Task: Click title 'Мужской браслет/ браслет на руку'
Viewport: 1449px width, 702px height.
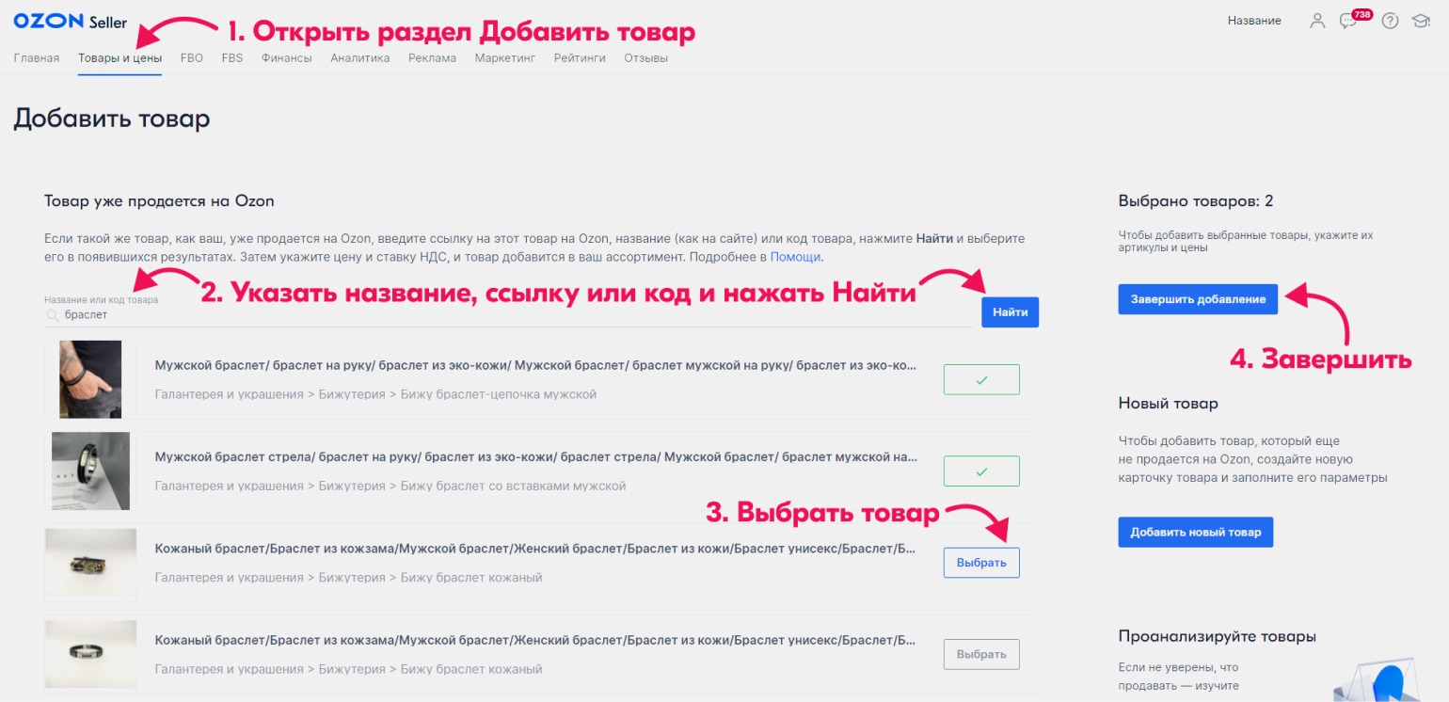Action: pos(535,365)
